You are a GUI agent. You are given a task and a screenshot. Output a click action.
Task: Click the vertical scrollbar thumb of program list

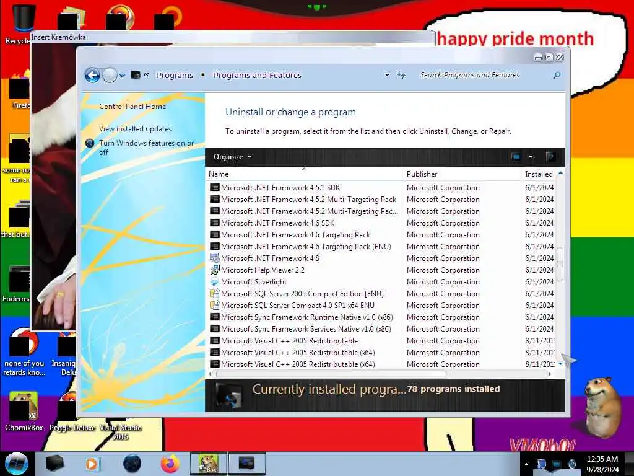560,264
